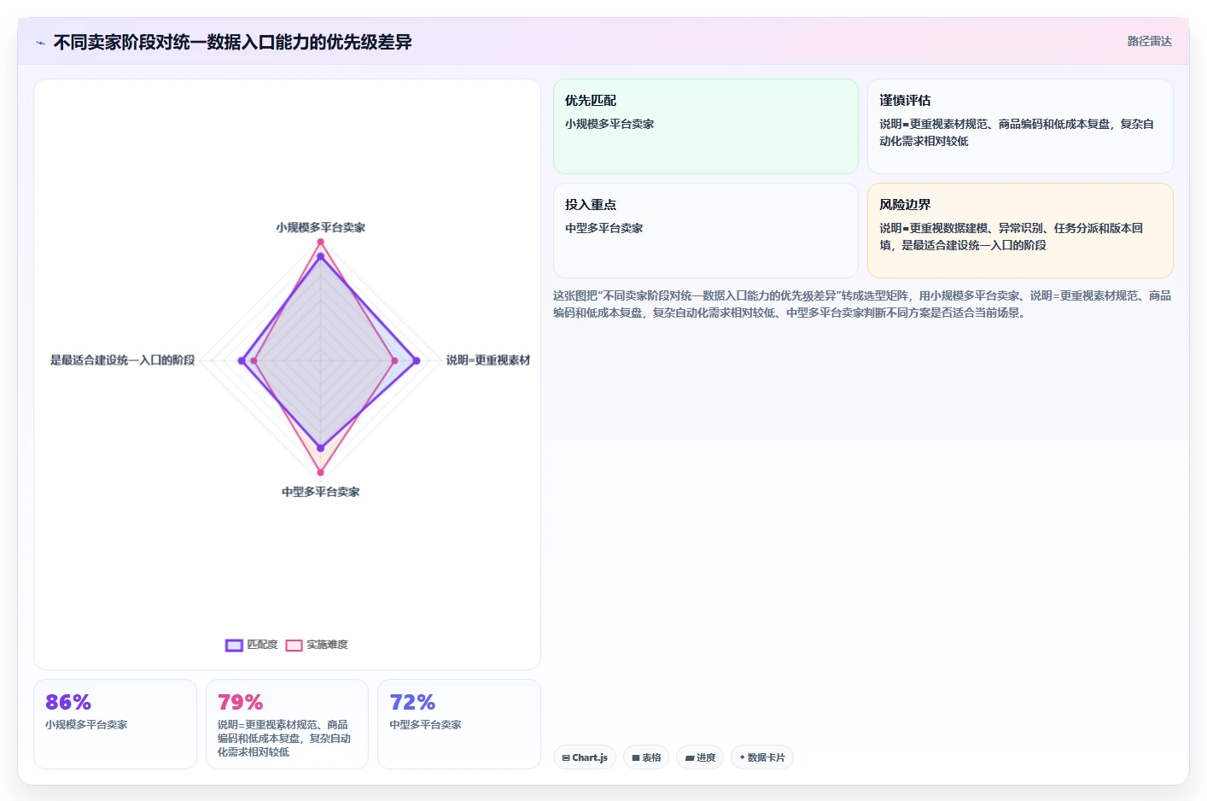
Task: Click the 数据卡片 tag
Action: (x=762, y=757)
